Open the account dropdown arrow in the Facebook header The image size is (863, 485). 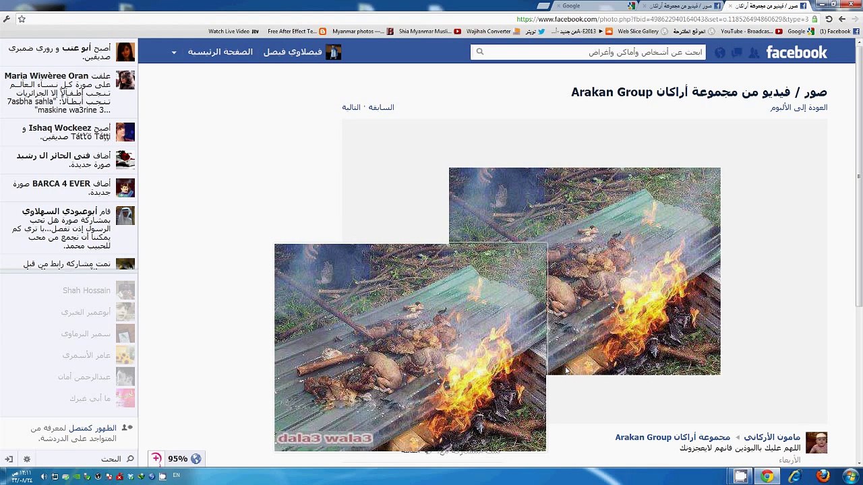tap(174, 53)
